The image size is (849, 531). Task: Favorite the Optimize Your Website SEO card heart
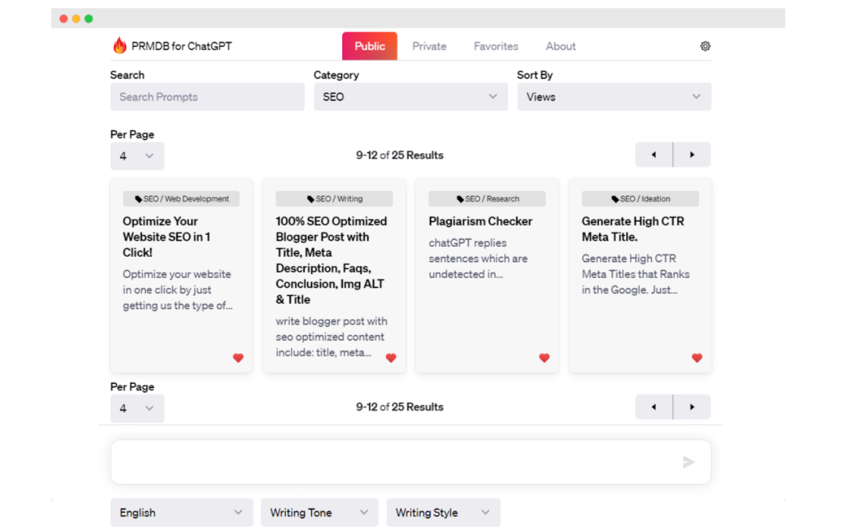click(x=238, y=358)
